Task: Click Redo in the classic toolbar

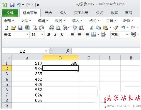Action: click(x=133, y=28)
